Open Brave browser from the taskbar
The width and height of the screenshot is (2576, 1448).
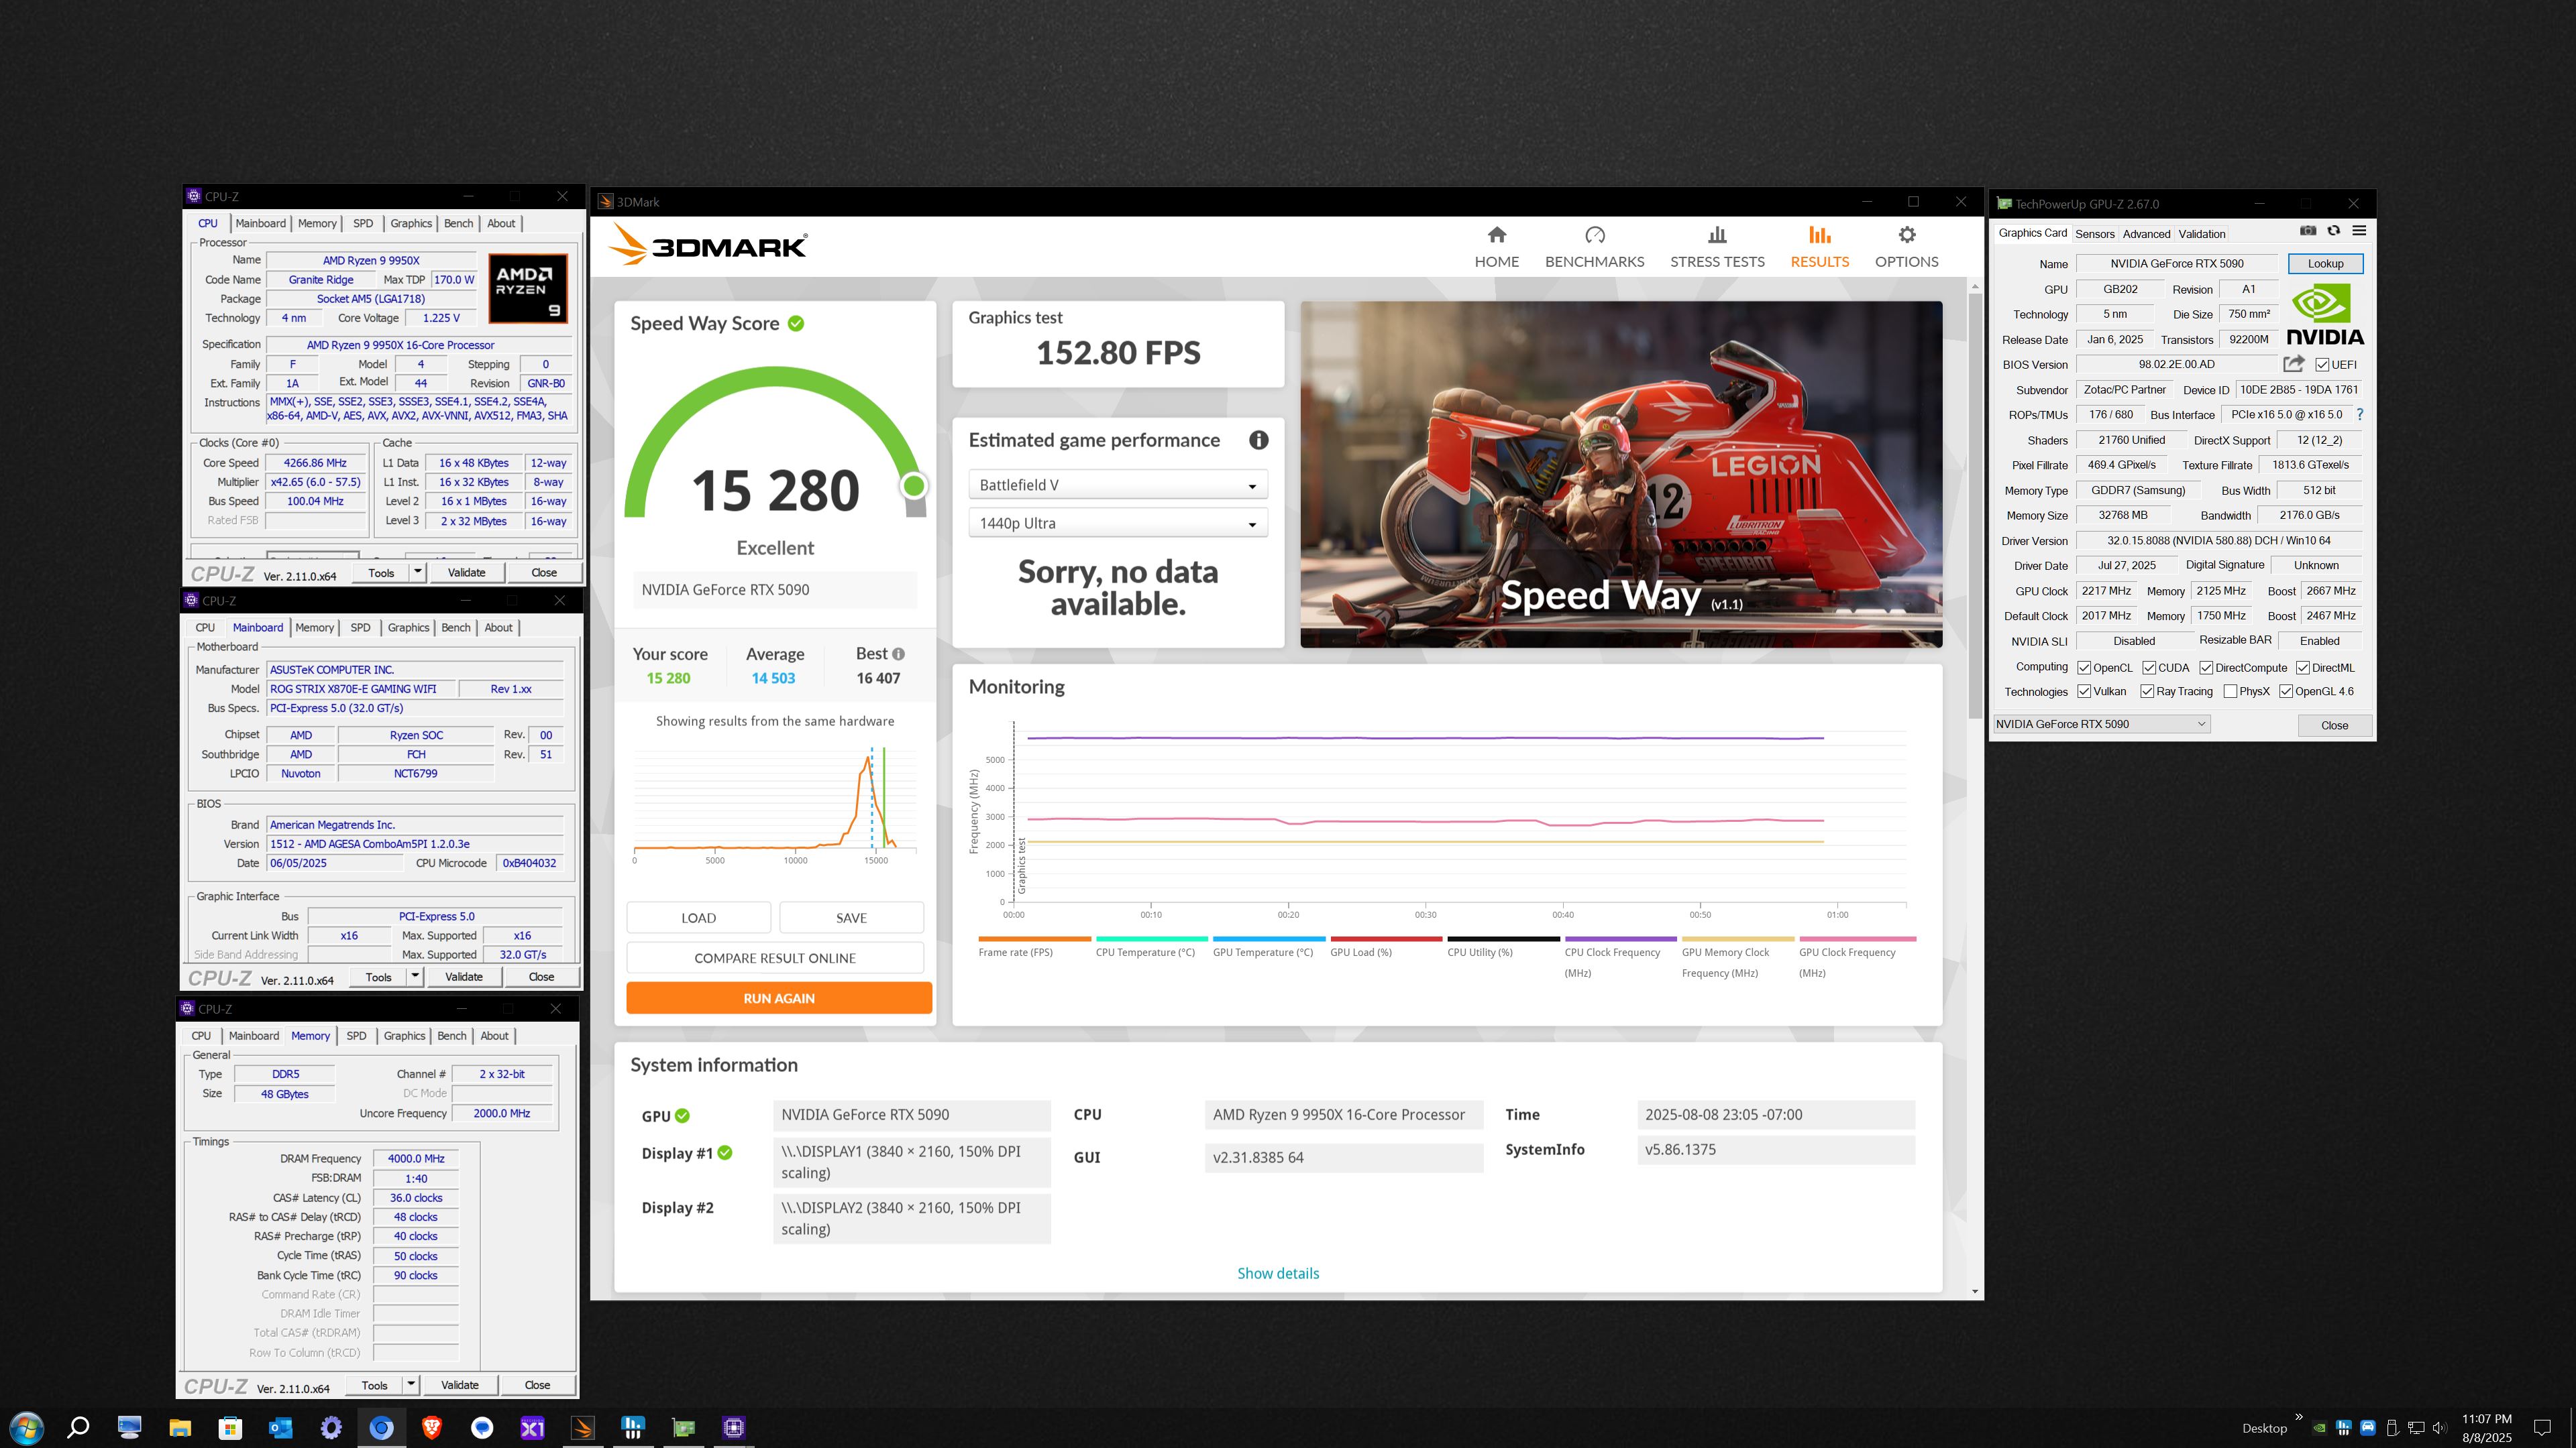(x=431, y=1427)
